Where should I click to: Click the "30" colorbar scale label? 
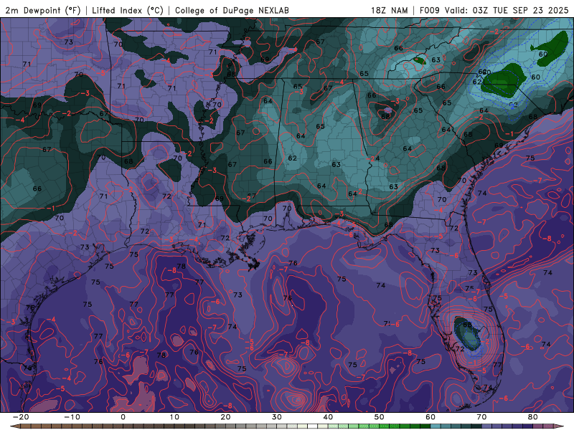point(277,417)
